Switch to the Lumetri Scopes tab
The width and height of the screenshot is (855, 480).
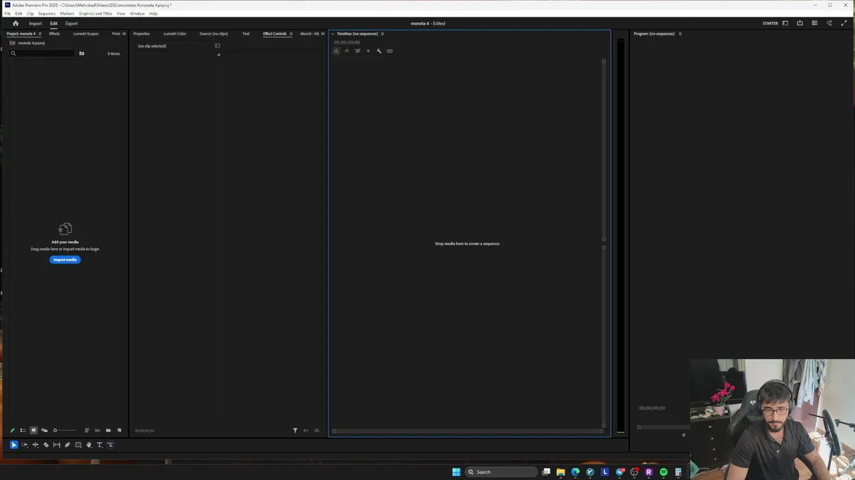pyautogui.click(x=85, y=33)
